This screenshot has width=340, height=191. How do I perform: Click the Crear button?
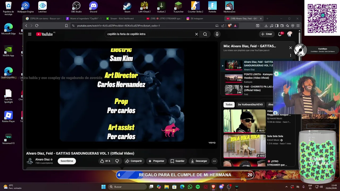(x=267, y=34)
